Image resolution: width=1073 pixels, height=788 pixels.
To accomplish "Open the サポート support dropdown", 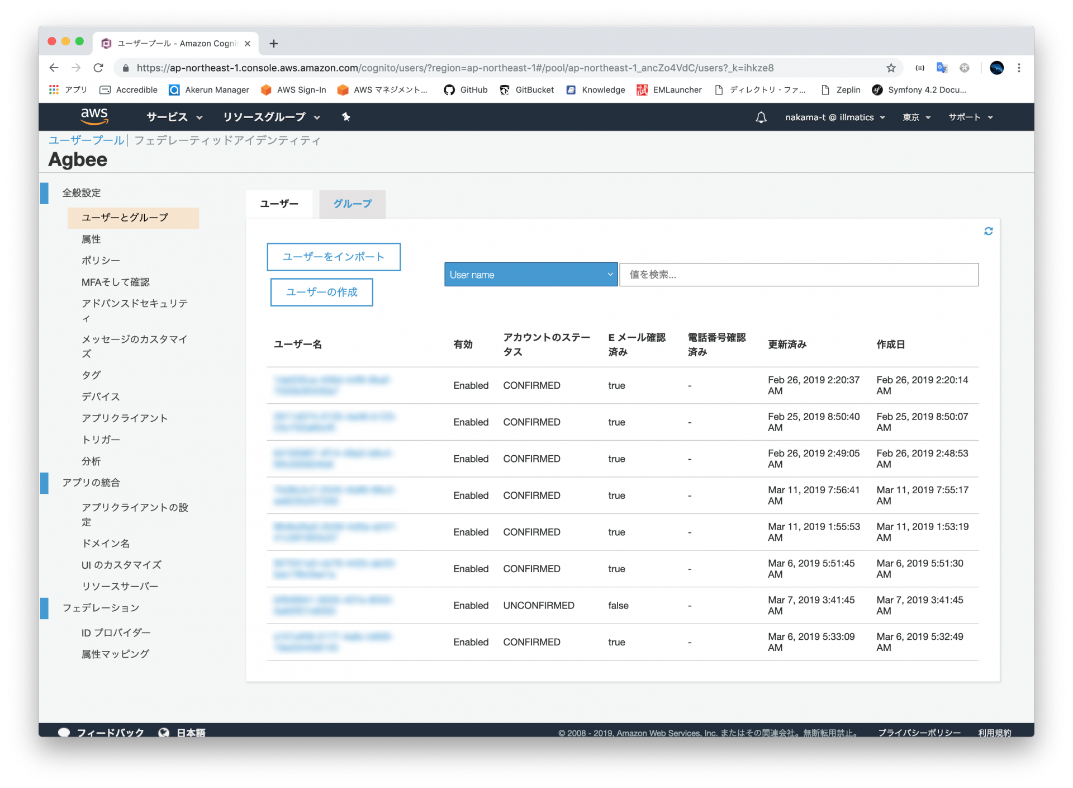I will point(970,117).
